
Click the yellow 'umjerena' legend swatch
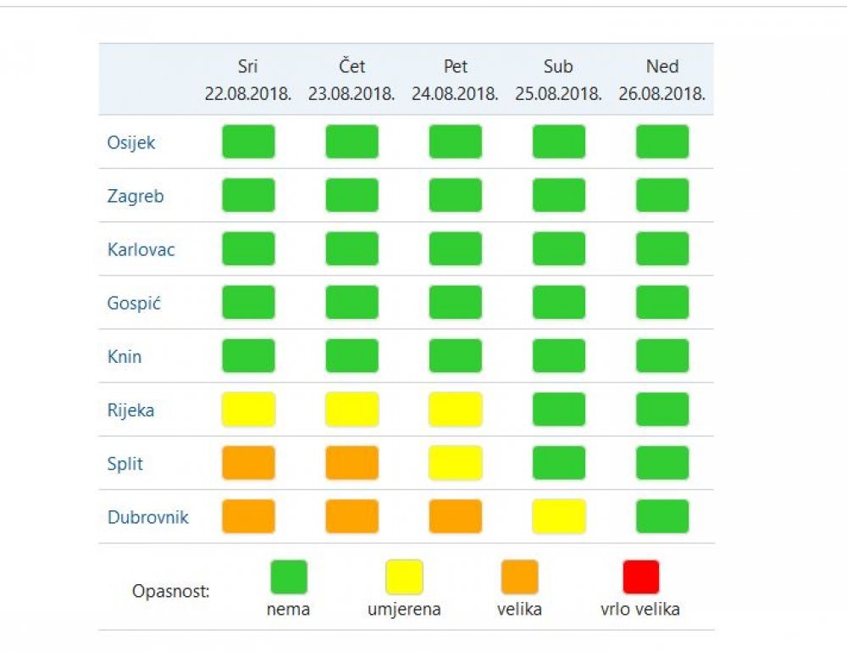[404, 577]
